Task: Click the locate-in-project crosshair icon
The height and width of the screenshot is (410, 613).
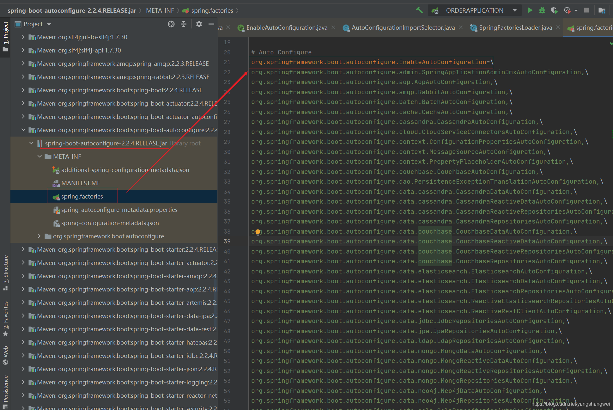Action: [171, 24]
